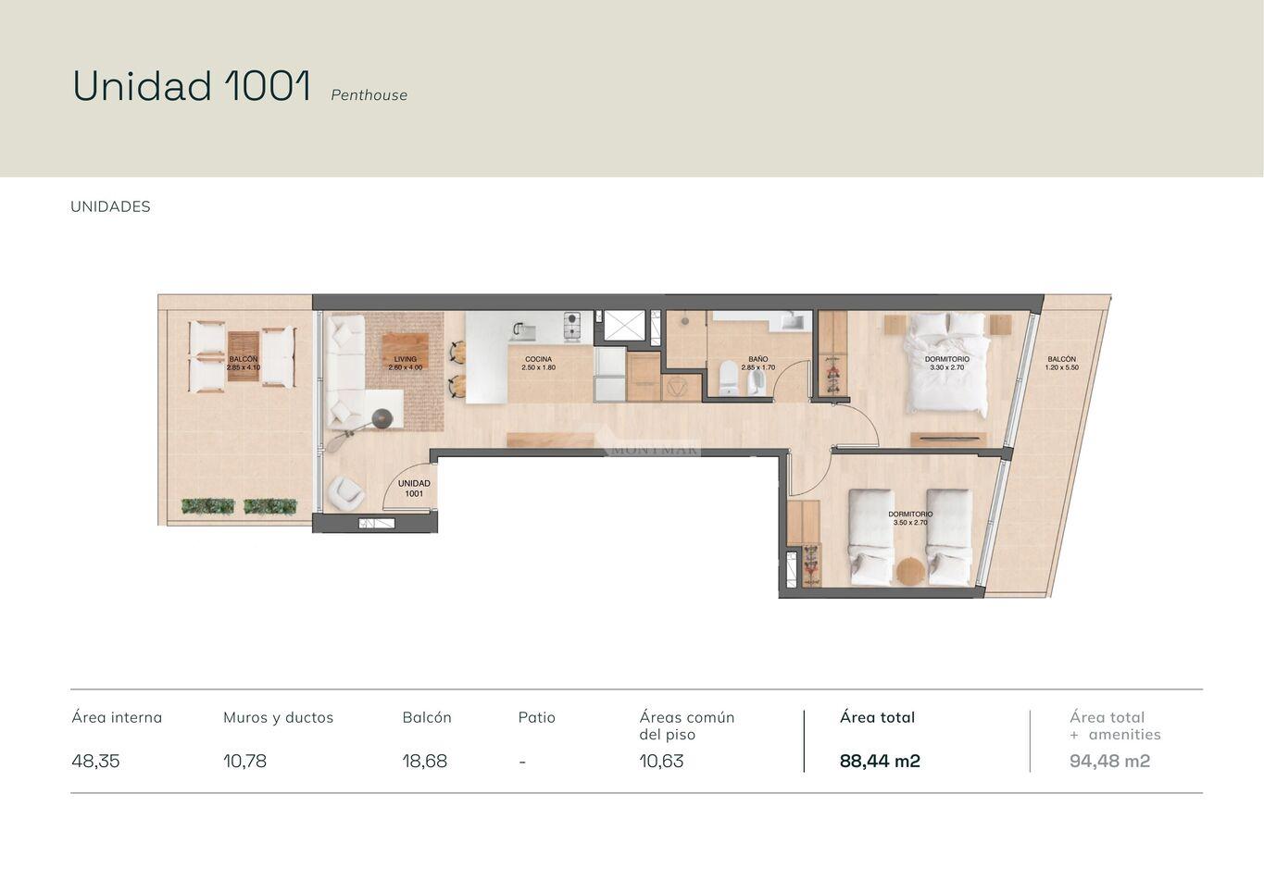Click the BAÑO 2.85 x 1.70 label
The height and width of the screenshot is (893, 1264).
click(x=757, y=363)
